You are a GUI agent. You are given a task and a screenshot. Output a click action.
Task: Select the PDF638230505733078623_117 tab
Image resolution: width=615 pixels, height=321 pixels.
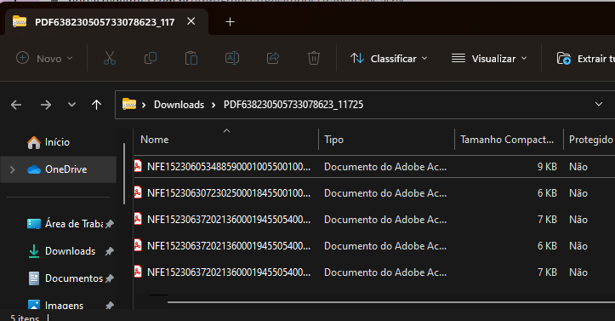[105, 22]
